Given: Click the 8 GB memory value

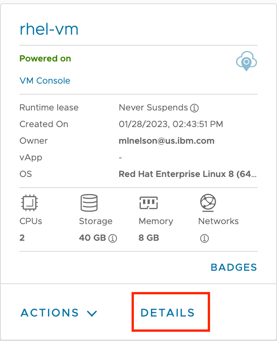Looking at the screenshot, I should [149, 238].
